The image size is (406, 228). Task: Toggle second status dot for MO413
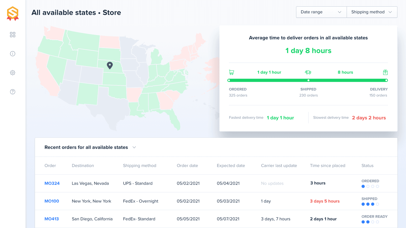(367, 222)
